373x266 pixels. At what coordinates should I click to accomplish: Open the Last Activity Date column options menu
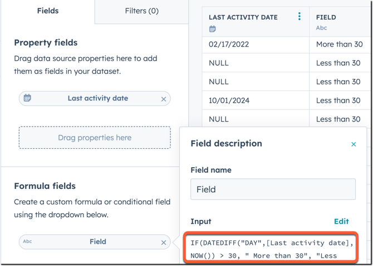coord(300,17)
